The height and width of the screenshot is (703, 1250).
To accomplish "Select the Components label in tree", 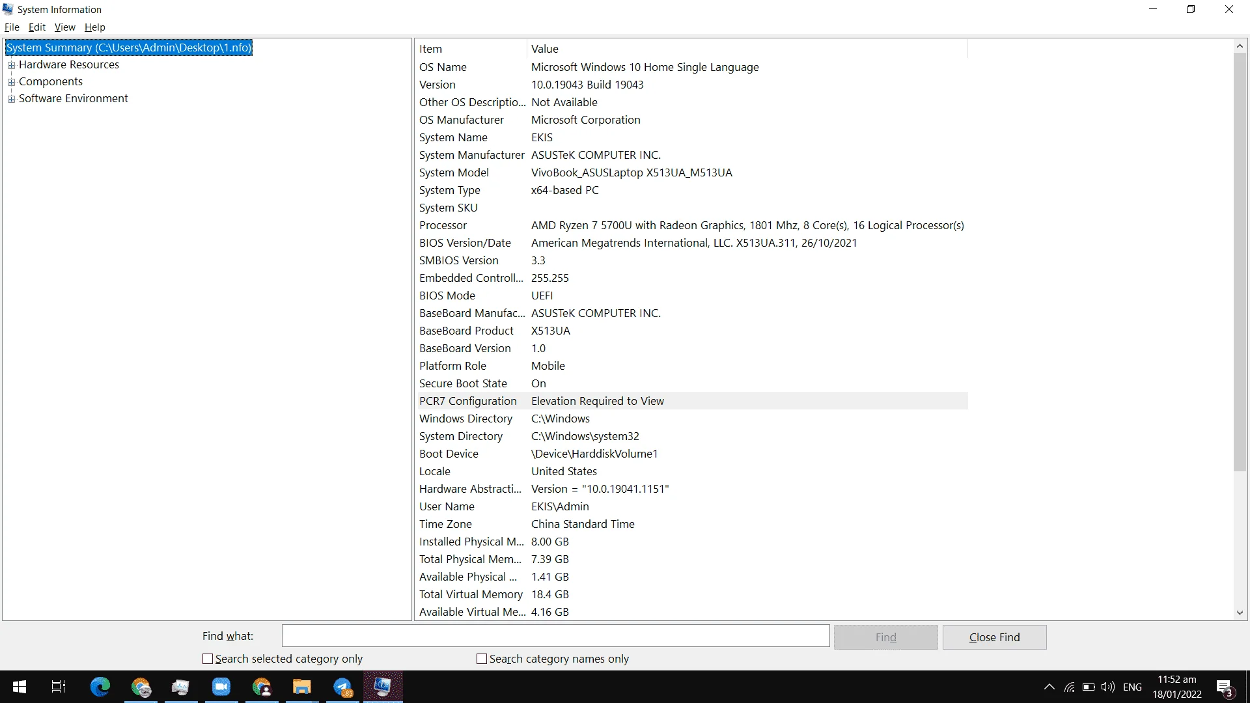I will [51, 81].
